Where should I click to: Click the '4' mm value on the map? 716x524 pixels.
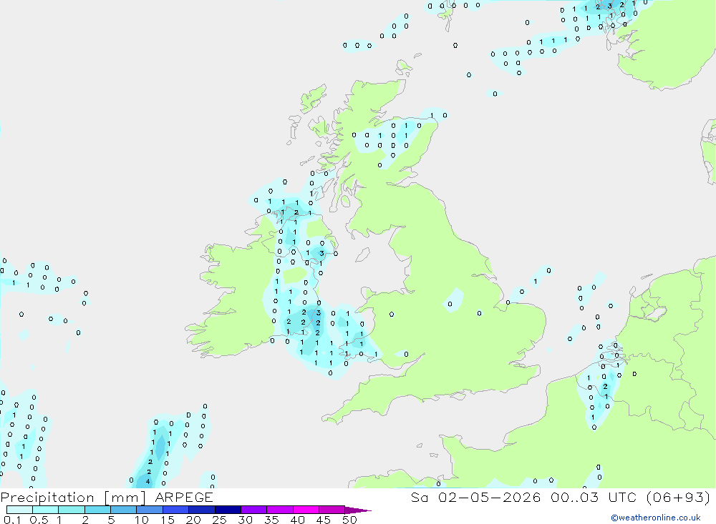pos(147,481)
